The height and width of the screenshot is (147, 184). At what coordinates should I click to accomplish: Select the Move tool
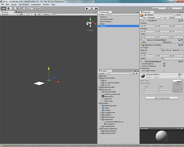tap(8, 8)
